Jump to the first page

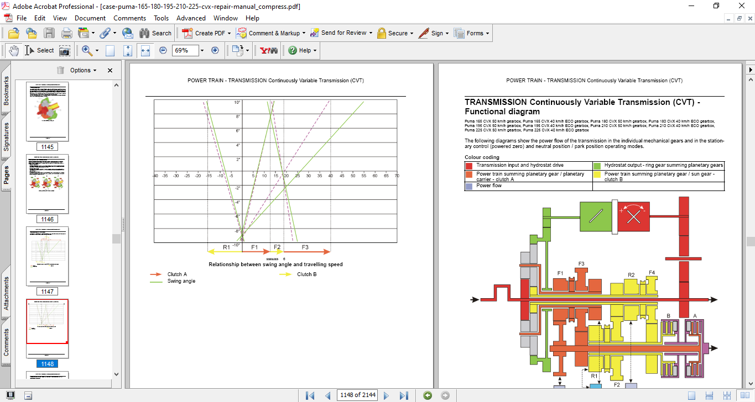point(310,395)
